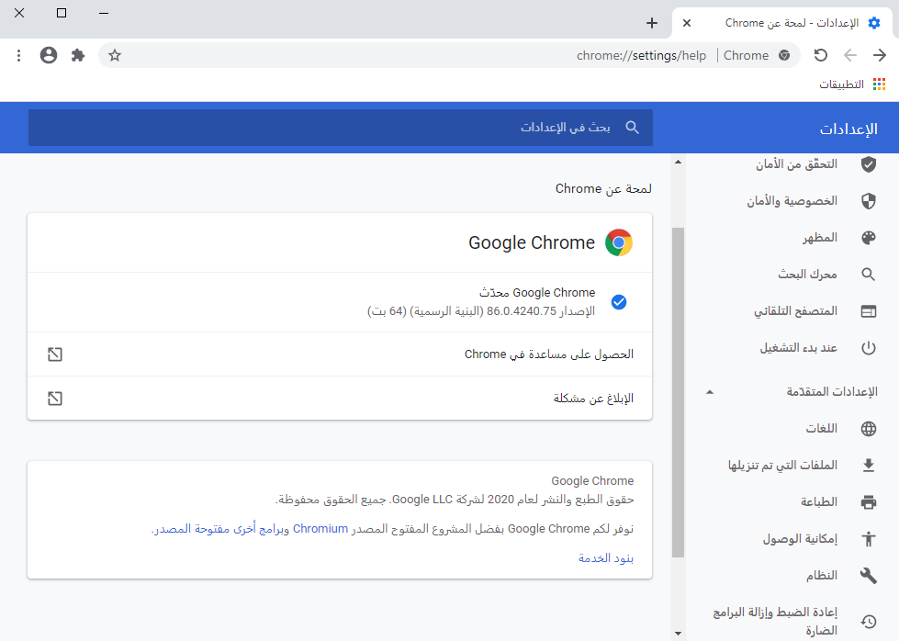Click the magnifier icon in settings search
899x641 pixels.
[x=632, y=128]
